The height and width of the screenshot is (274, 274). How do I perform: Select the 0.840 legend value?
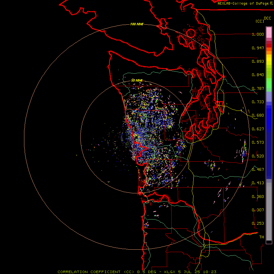click(x=258, y=75)
